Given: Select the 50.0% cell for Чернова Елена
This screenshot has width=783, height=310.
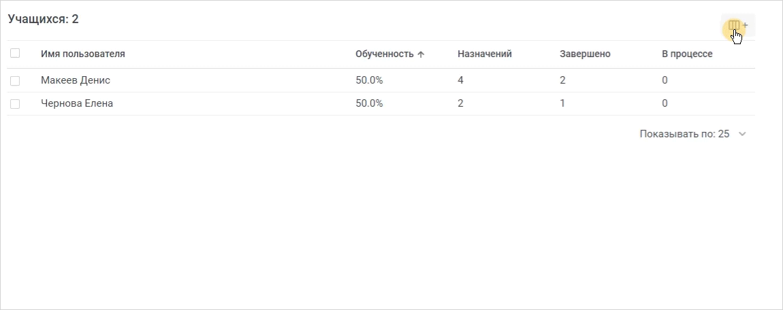Looking at the screenshot, I should pyautogui.click(x=369, y=103).
